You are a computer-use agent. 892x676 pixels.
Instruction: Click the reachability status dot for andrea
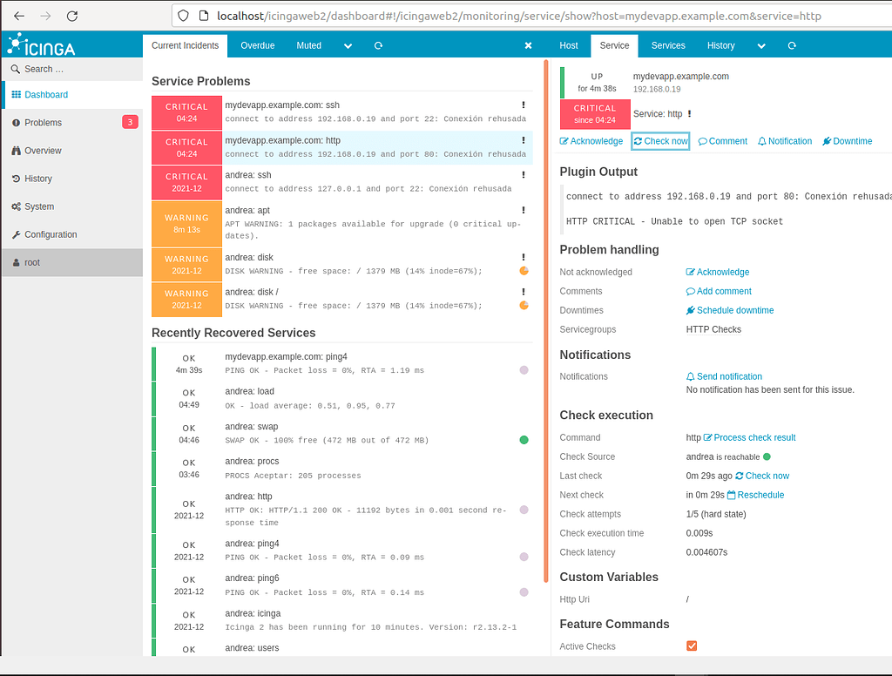click(x=767, y=456)
